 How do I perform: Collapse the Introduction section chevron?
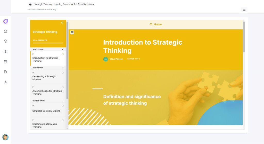[63, 49]
